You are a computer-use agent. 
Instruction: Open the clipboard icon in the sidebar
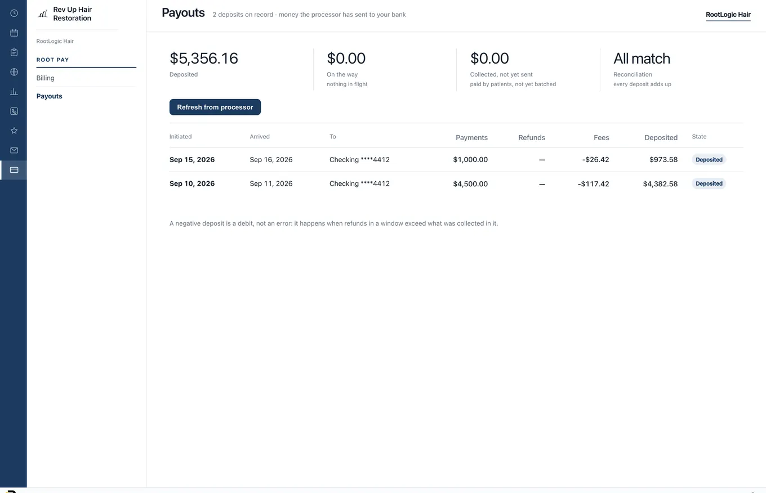tap(14, 52)
